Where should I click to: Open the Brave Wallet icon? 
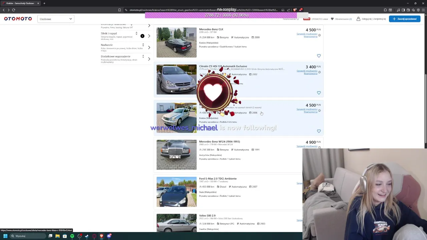click(x=408, y=10)
